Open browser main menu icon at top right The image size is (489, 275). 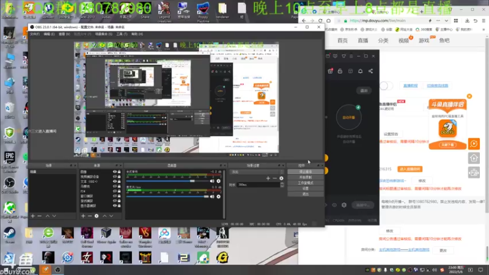coord(483,21)
